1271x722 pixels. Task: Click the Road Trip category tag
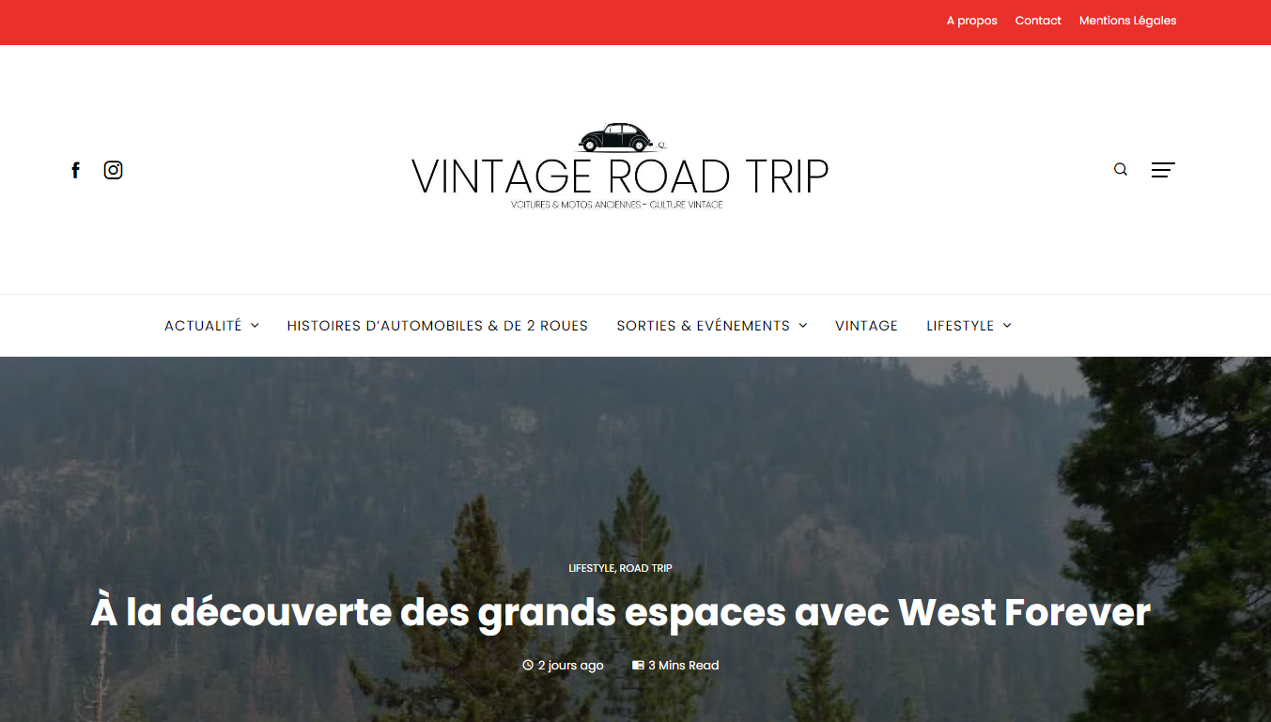tap(645, 568)
